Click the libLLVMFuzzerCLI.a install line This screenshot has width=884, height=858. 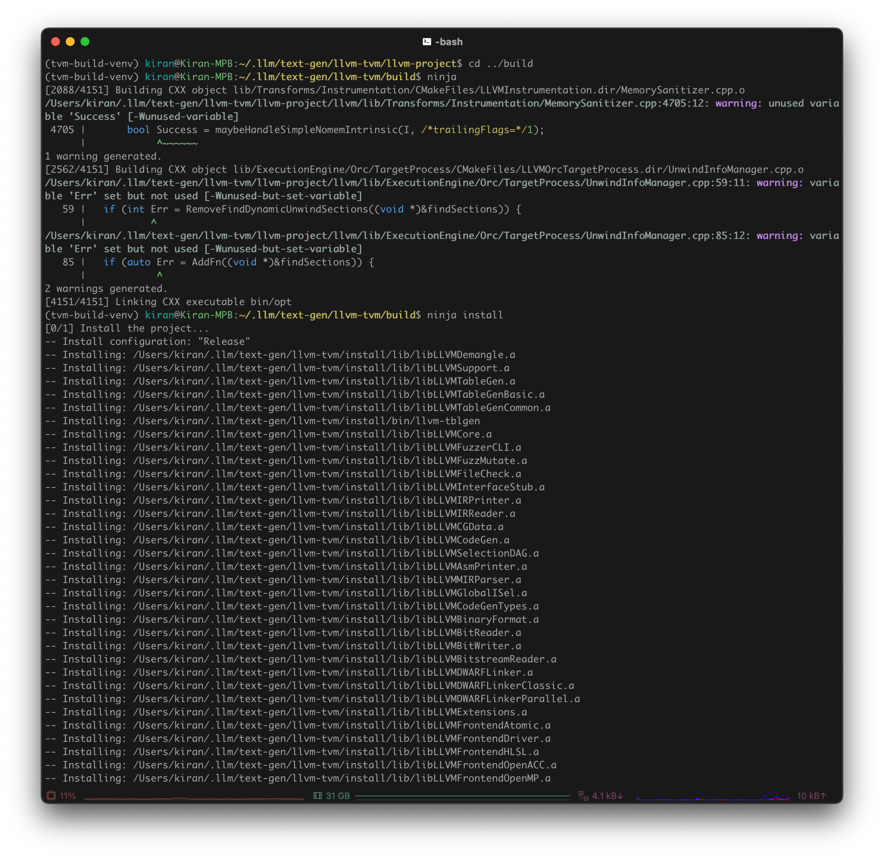coord(283,448)
